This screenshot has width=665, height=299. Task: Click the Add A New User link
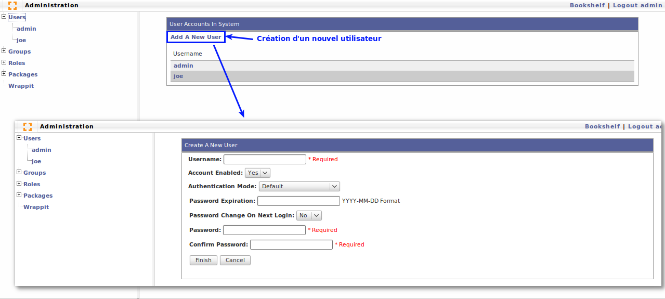pos(195,37)
